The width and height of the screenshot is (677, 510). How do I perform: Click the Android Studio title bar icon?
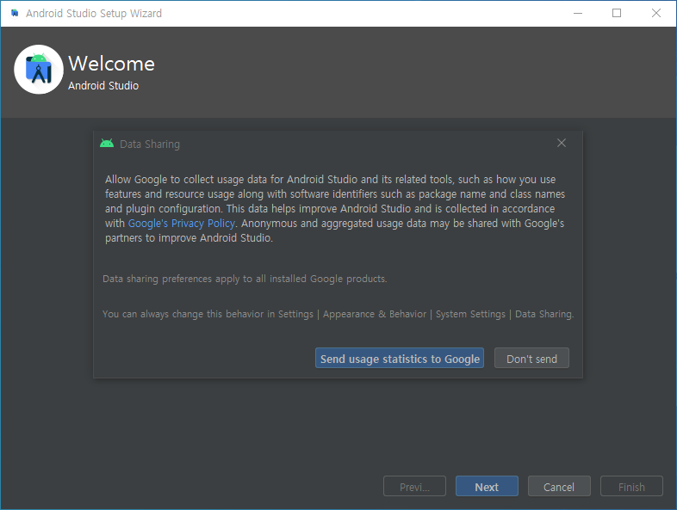coord(15,13)
